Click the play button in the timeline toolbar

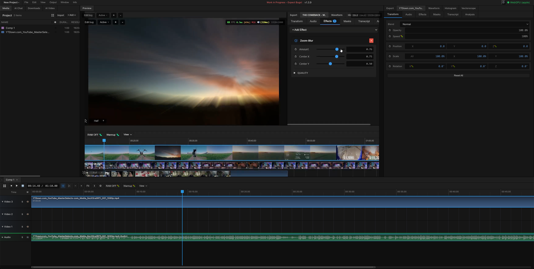pyautogui.click(x=17, y=186)
